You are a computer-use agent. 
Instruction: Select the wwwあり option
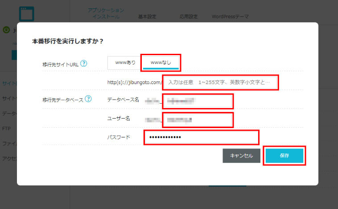(x=125, y=63)
